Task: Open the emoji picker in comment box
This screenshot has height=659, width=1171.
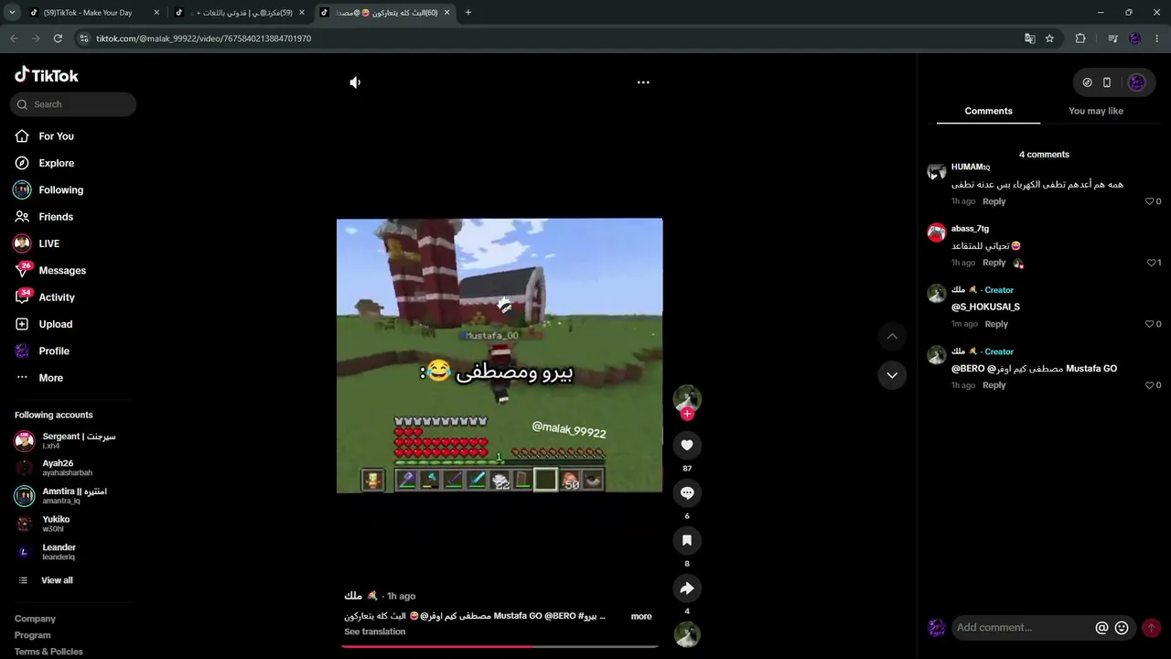Action: [1122, 628]
